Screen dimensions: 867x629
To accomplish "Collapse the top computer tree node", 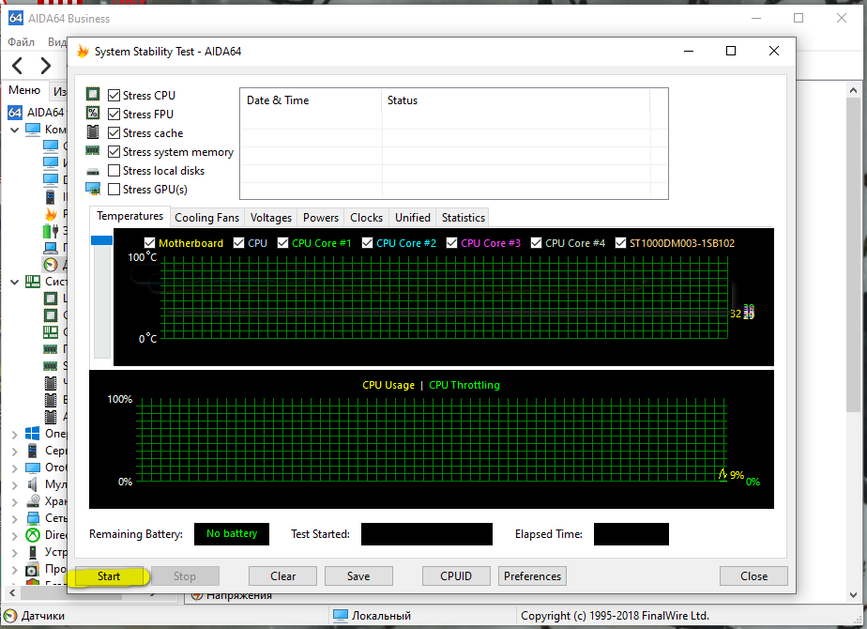I will click(14, 130).
